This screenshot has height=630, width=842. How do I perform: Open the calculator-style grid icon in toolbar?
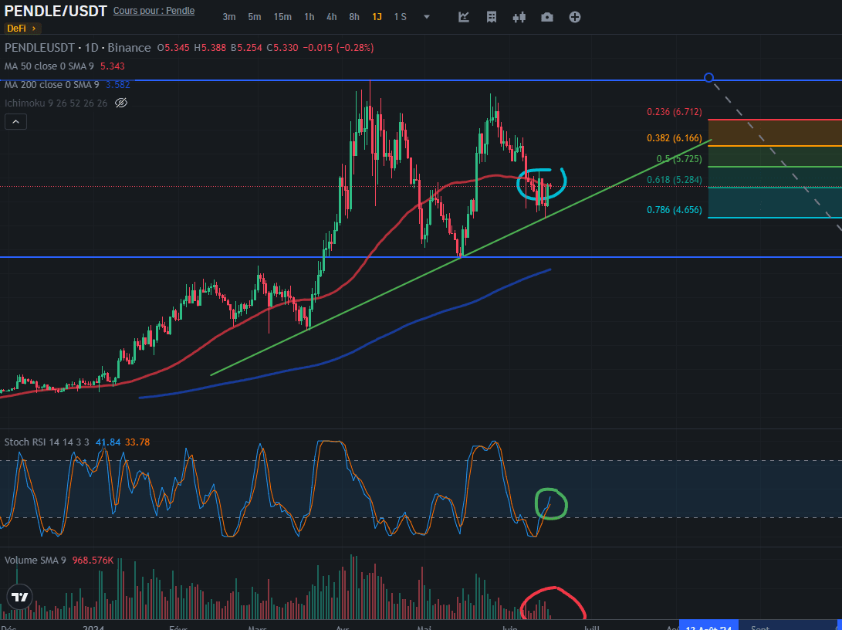492,17
